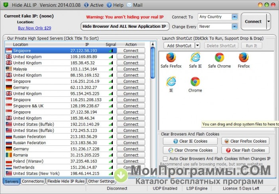Click the large Connect button

(x=253, y=22)
